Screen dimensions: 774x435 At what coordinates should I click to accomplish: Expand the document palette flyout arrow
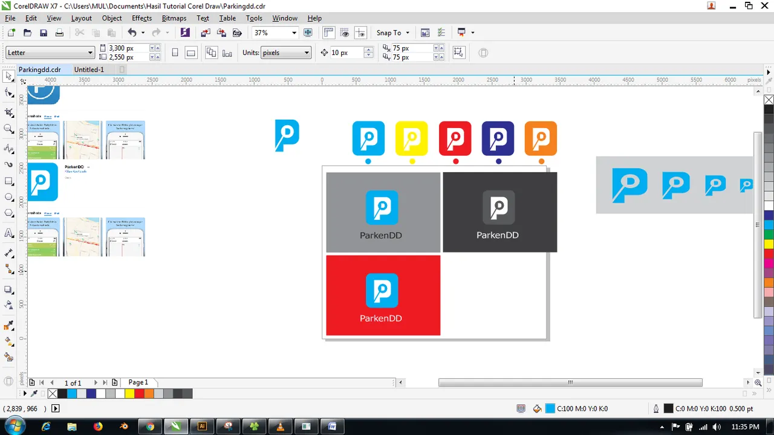[25, 393]
